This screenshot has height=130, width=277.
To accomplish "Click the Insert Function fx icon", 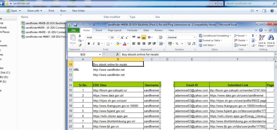I will (x=117, y=54).
